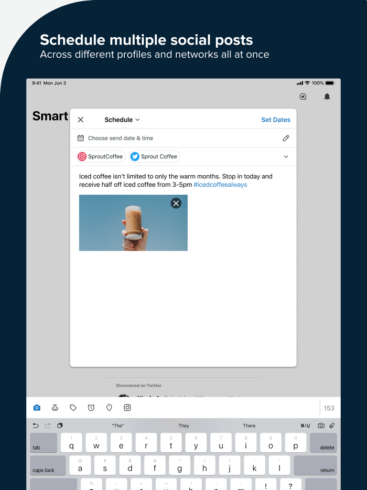Open the tasks checkmark icon in header

pos(303,97)
